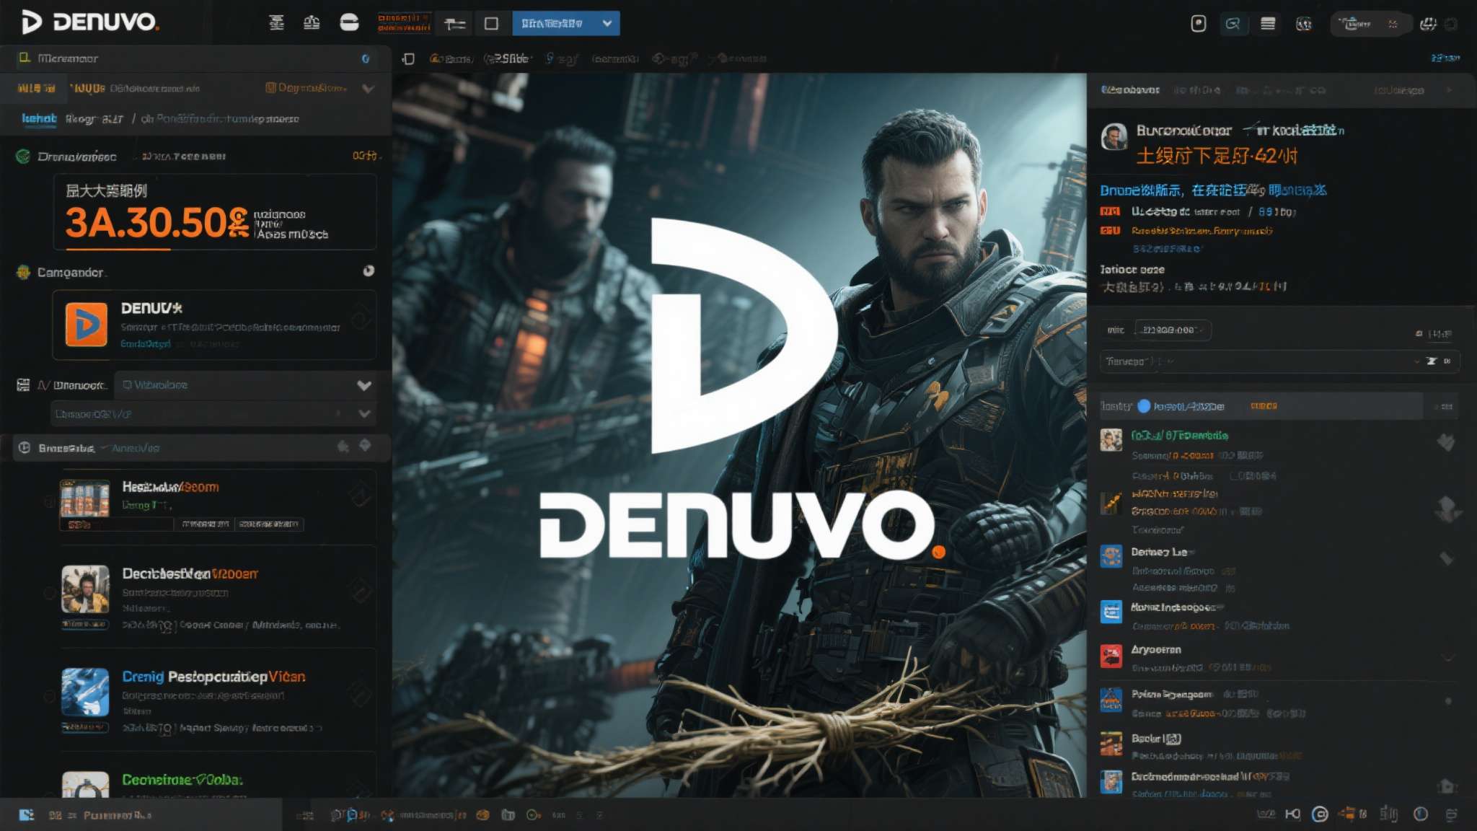This screenshot has width=1477, height=831.
Task: Open the orange Denuvo app icon in the DENUV card
Action: pos(87,325)
